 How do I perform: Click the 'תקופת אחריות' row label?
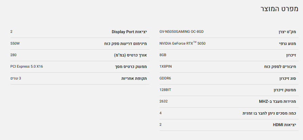coord(134,78)
